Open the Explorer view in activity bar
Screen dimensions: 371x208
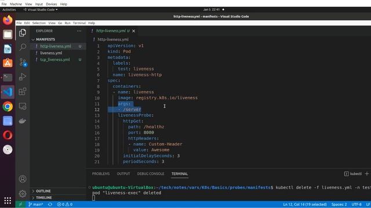tap(23, 32)
